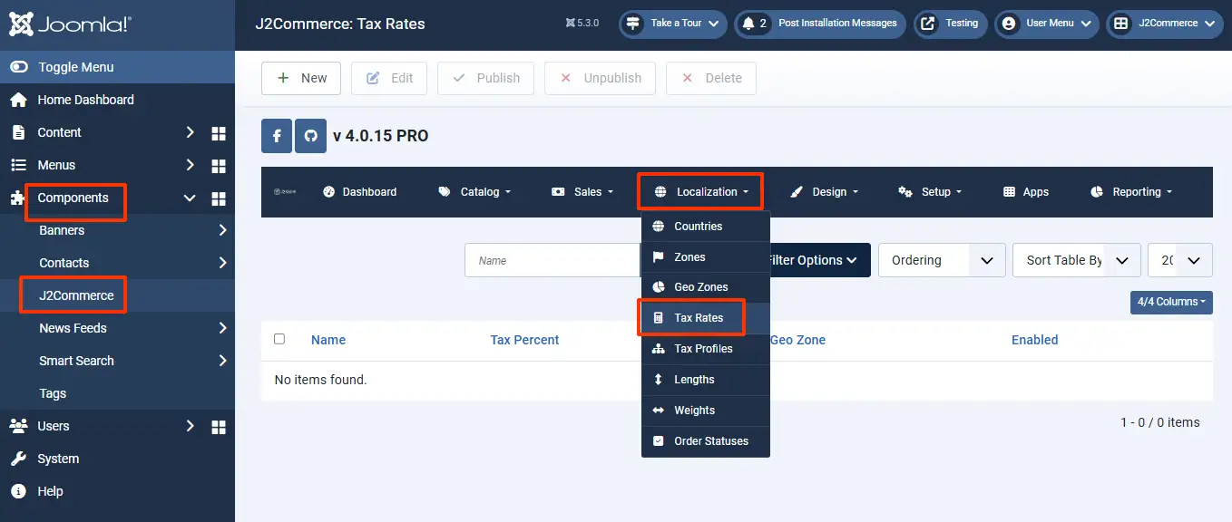Toggle the sidebar menu
This screenshot has height=522, width=1232.
(x=117, y=67)
